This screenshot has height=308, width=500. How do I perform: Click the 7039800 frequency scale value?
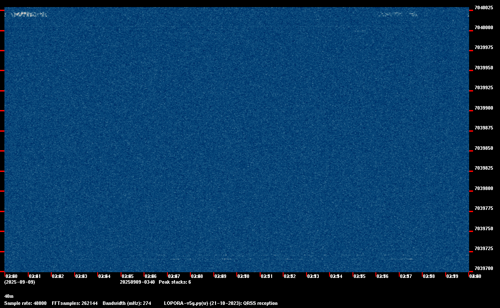click(x=484, y=188)
